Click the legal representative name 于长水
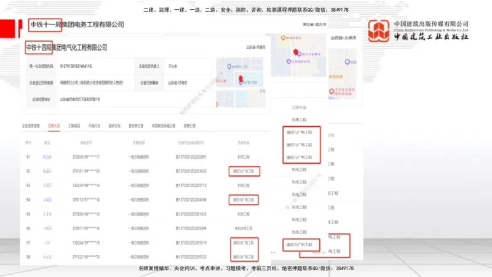Image resolution: width=492 pixels, height=277 pixels. pos(173,66)
